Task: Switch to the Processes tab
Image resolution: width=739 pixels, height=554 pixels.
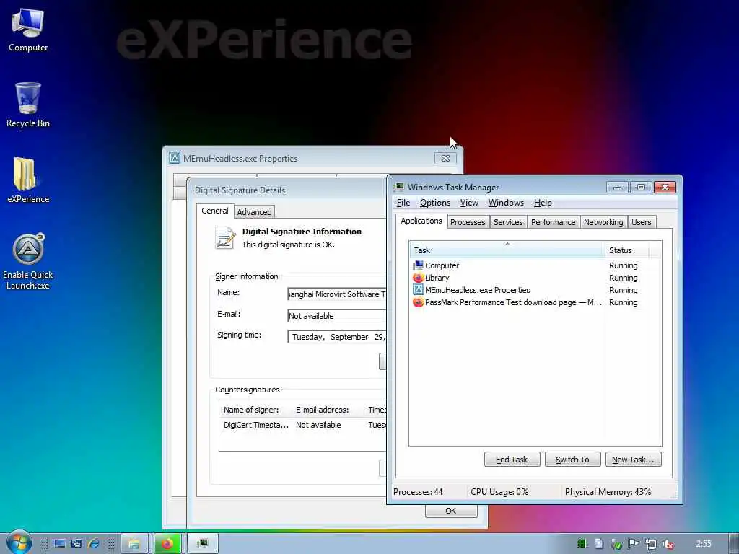Action: pyautogui.click(x=468, y=222)
